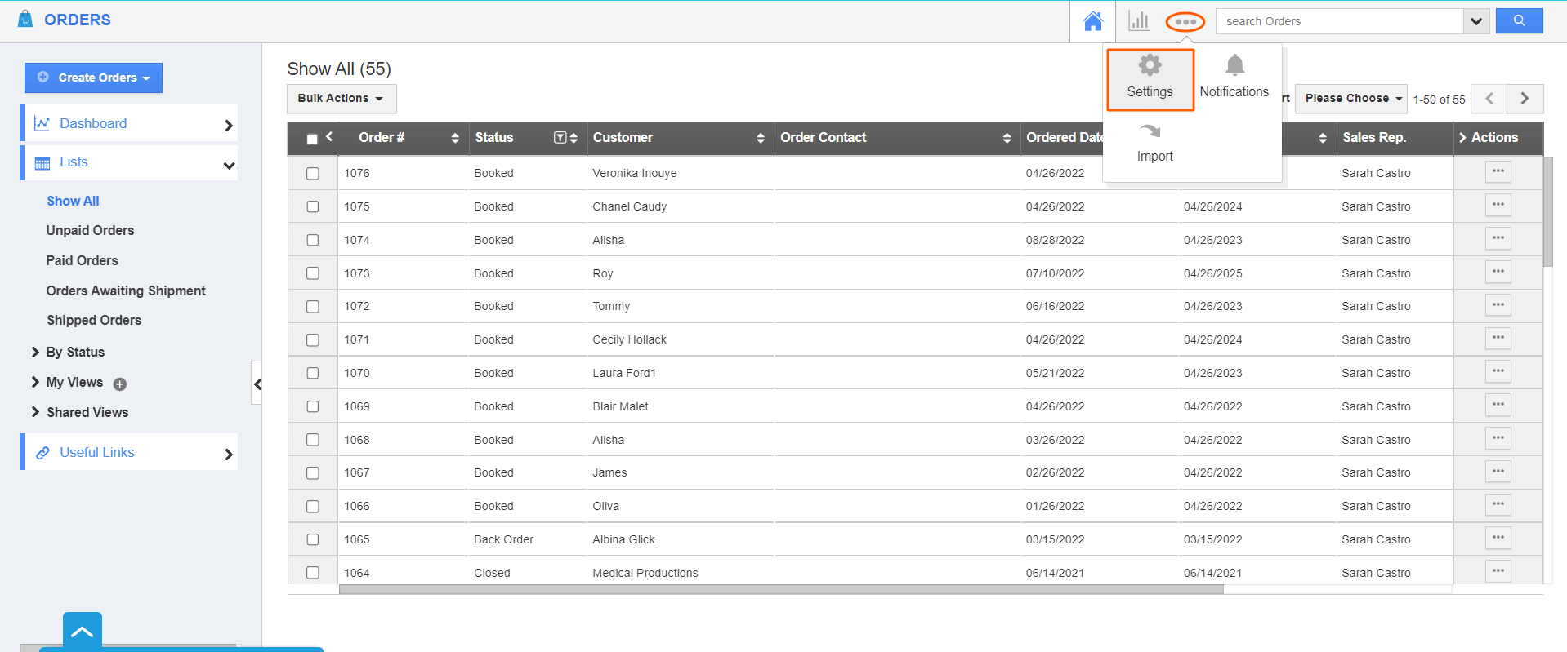The height and width of the screenshot is (652, 1567).
Task: Click the Home icon in top bar
Action: pos(1092,21)
